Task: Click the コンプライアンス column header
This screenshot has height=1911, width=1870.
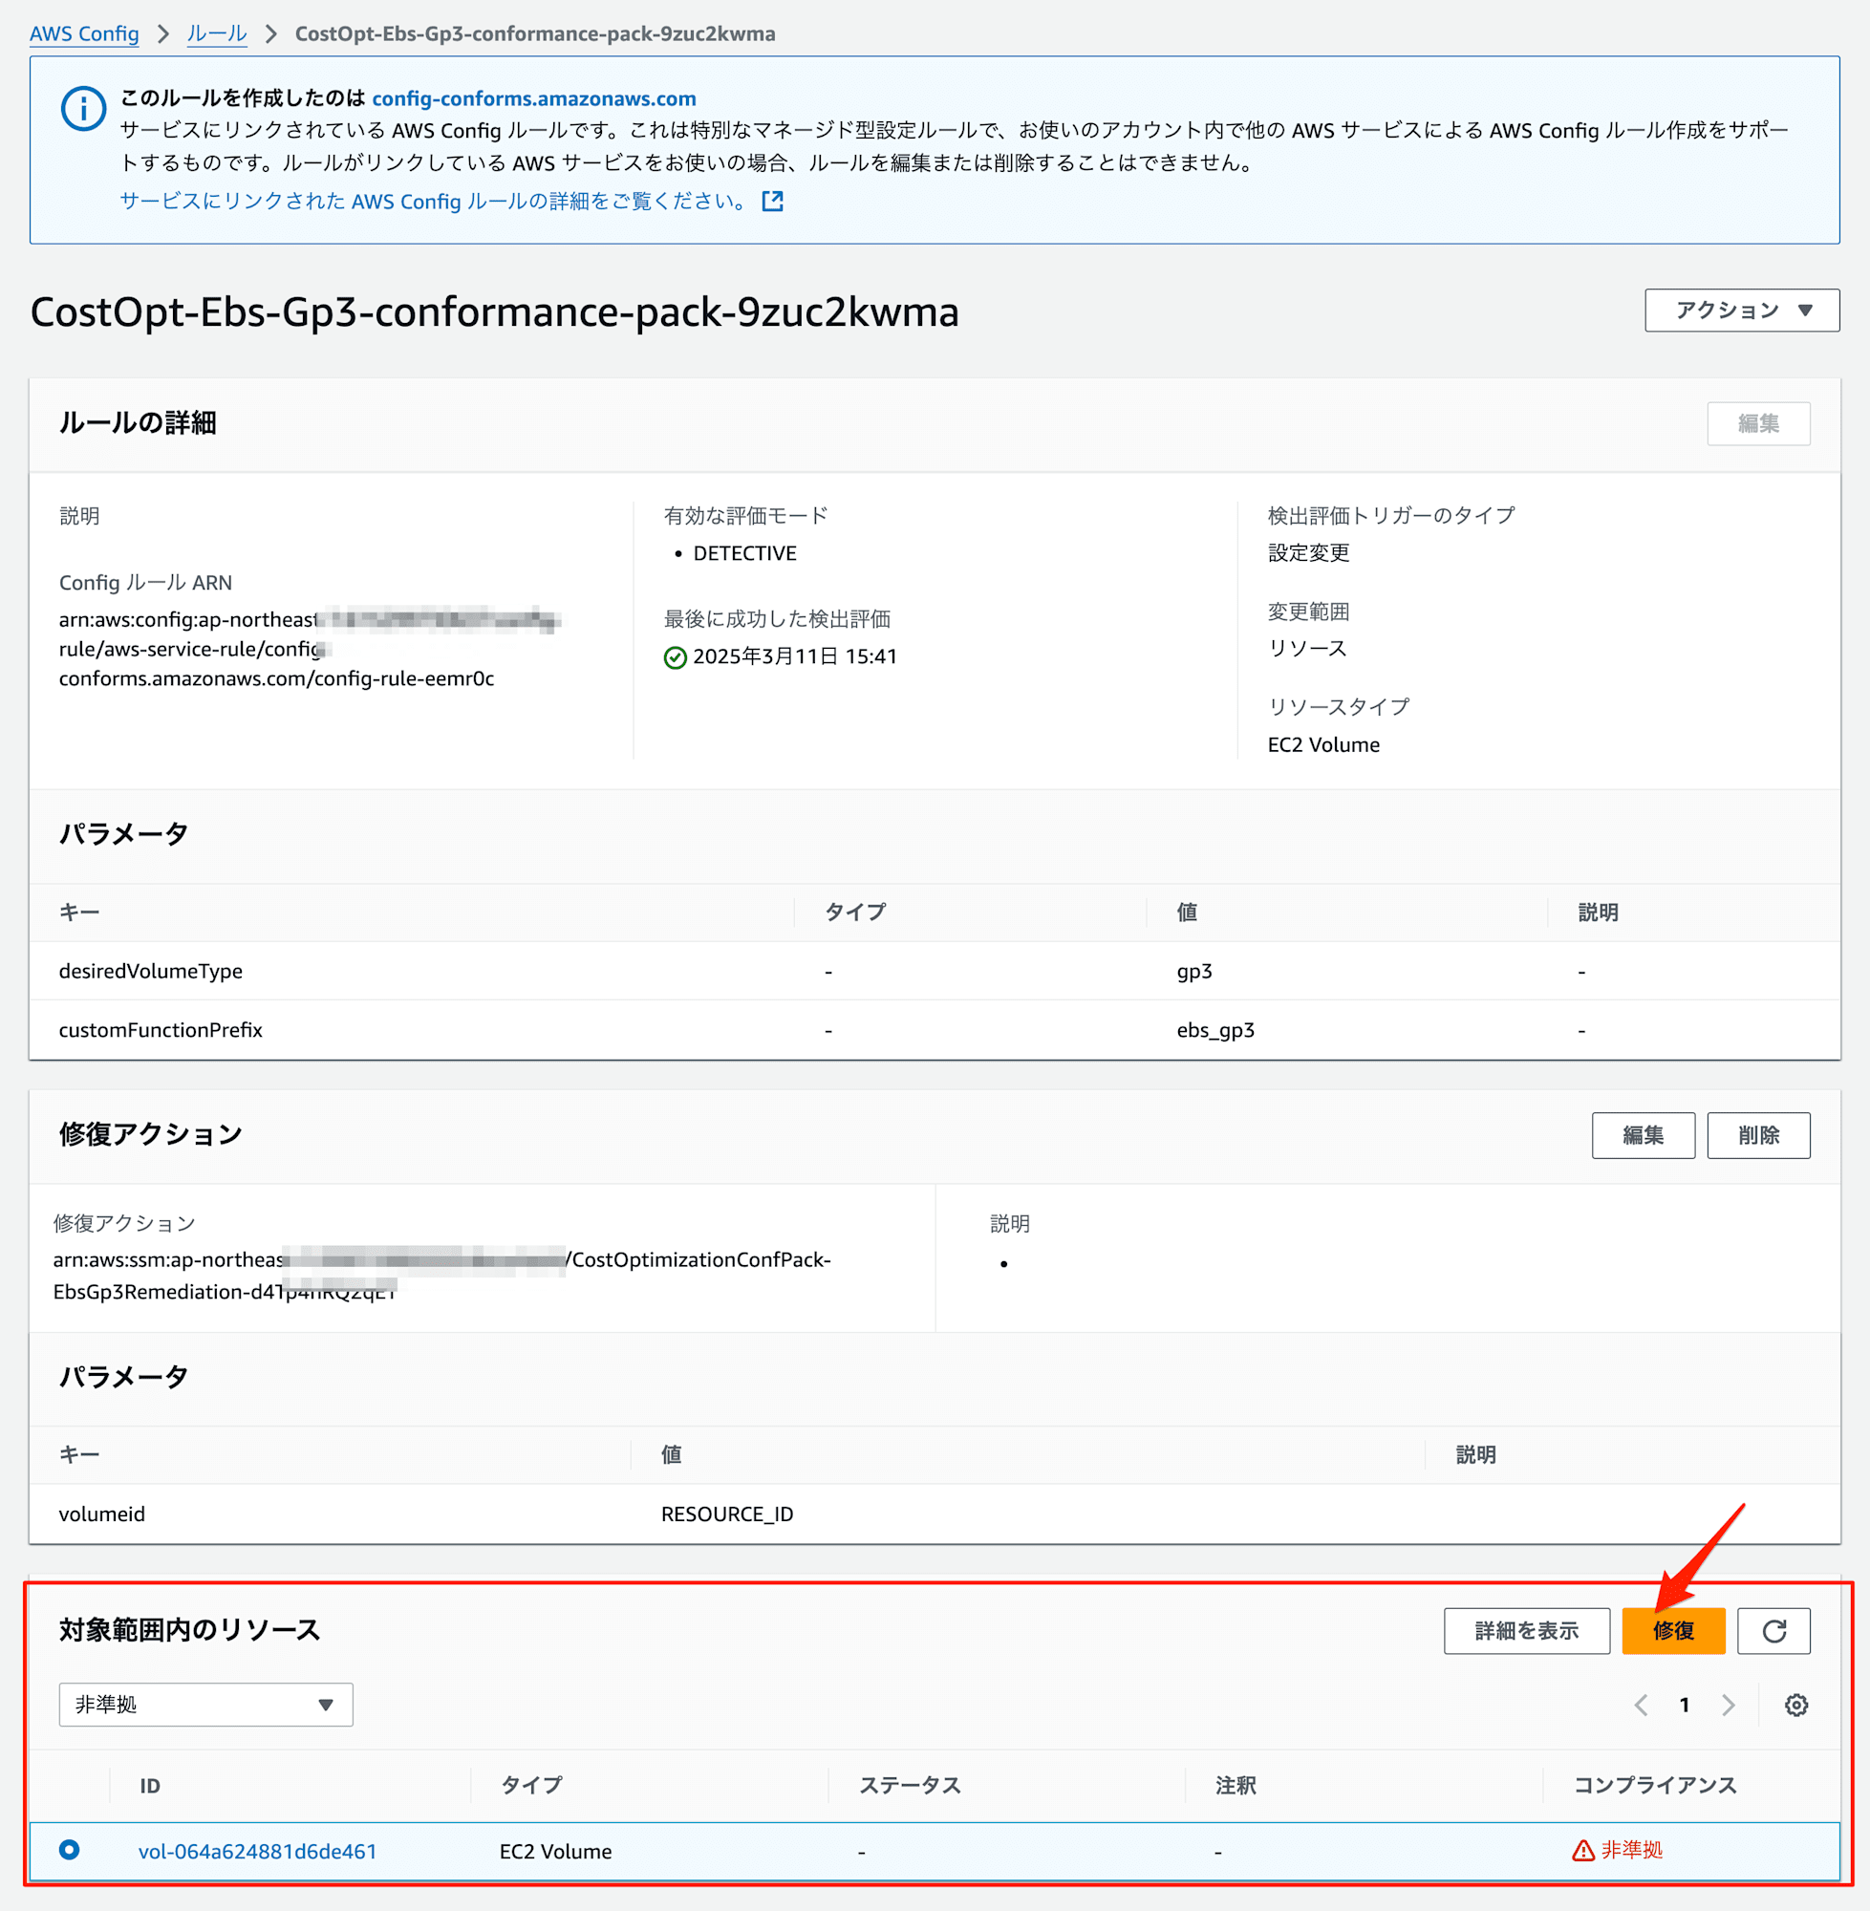Action: pos(1655,1785)
